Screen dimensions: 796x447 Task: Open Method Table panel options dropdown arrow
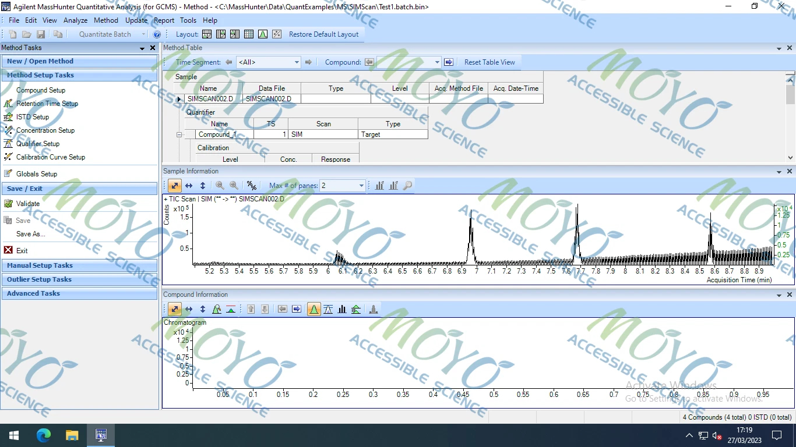coord(780,48)
